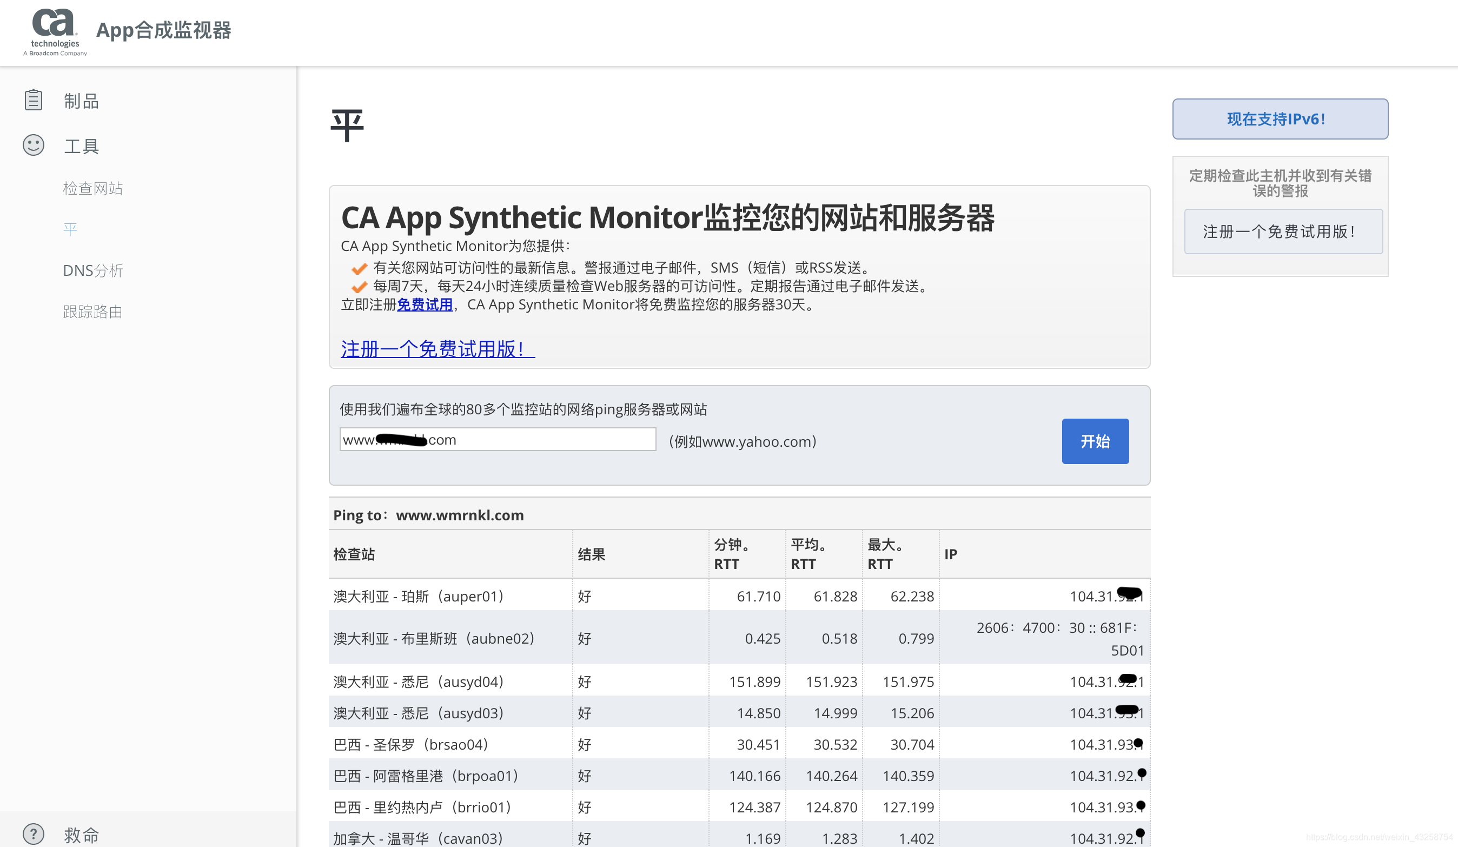Click the smiley icon beside 工具

coord(34,145)
